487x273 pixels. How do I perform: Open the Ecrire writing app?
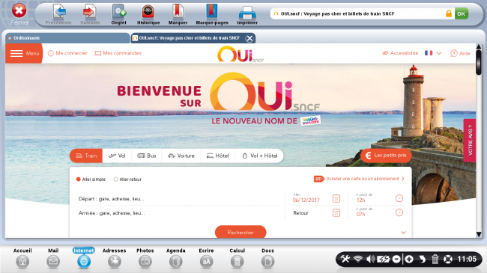click(206, 258)
